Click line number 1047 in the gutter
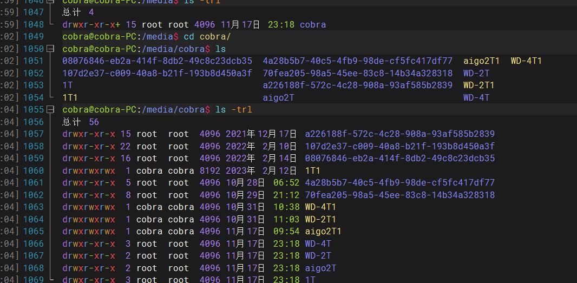Viewport: 577px width, 283px height. pos(34,12)
